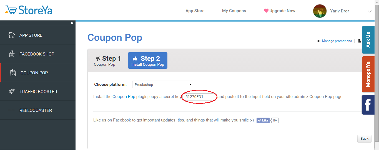Open the Ask Us side tab
Viewport: 379px width, 164px height.
[x=368, y=40]
